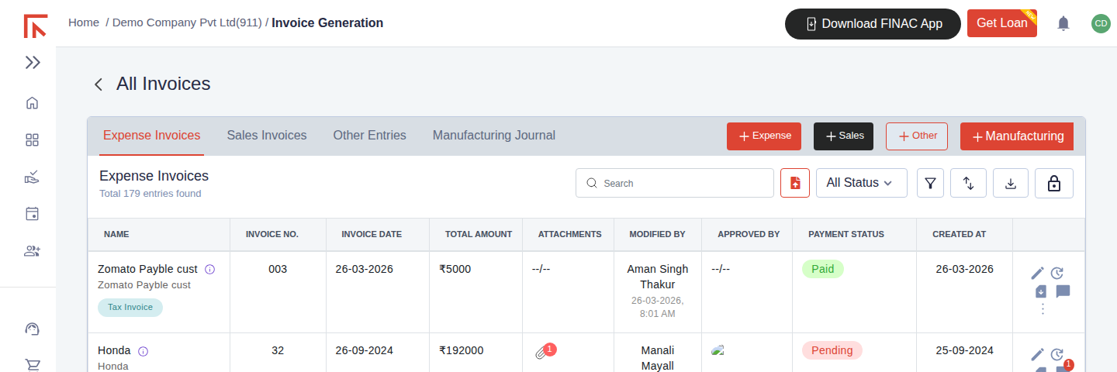Click the sort arrows icon
This screenshot has height=372, width=1117.
click(x=968, y=183)
